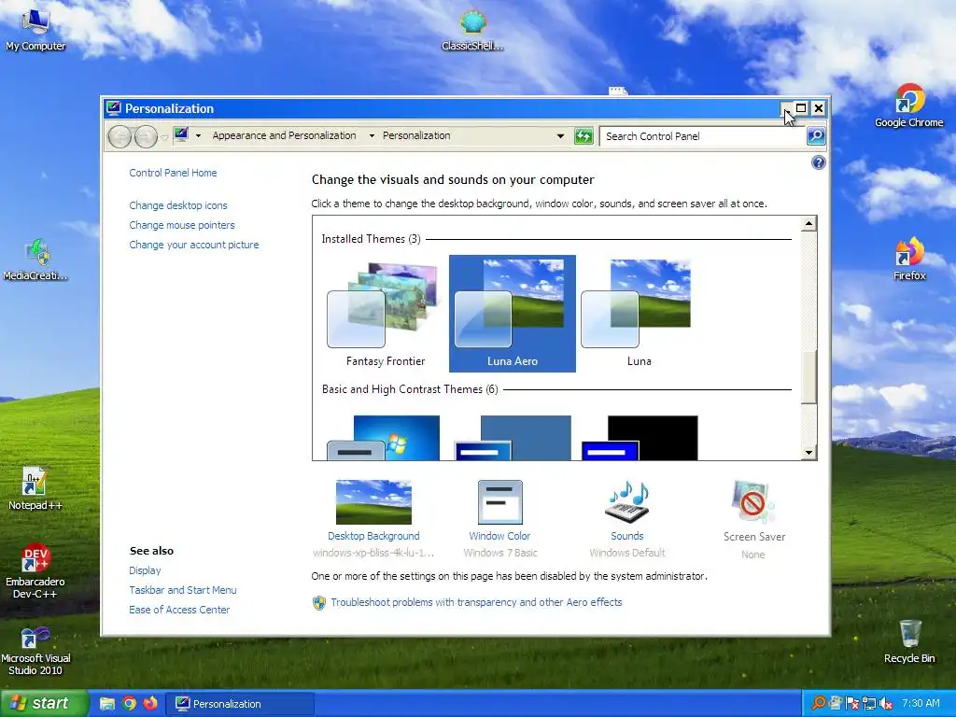956x717 pixels.
Task: Click the 7:30 AM clock
Action: 921,703
